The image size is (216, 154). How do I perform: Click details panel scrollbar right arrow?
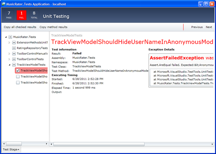coord(212,144)
